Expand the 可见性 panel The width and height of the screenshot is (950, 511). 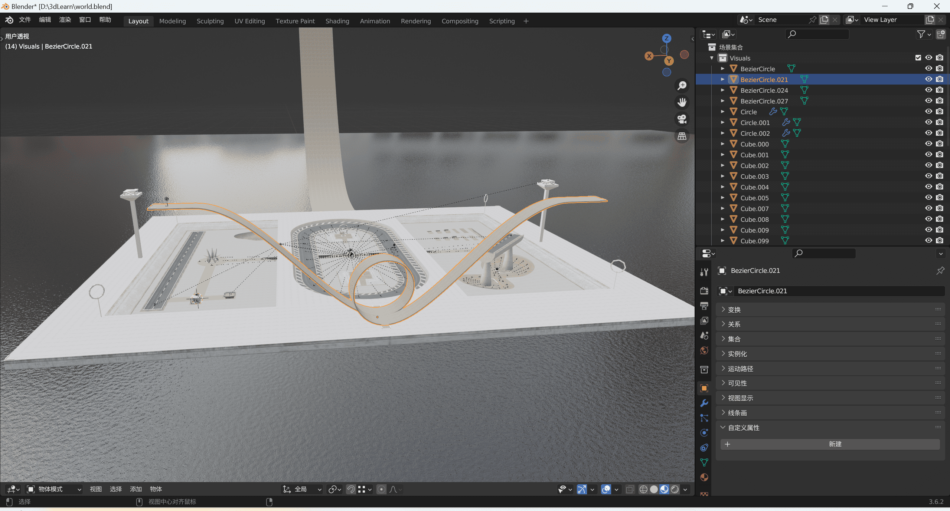click(830, 383)
